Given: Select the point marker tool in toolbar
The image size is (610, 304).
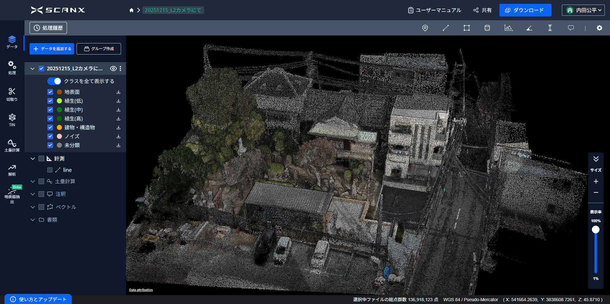Looking at the screenshot, I should point(425,28).
